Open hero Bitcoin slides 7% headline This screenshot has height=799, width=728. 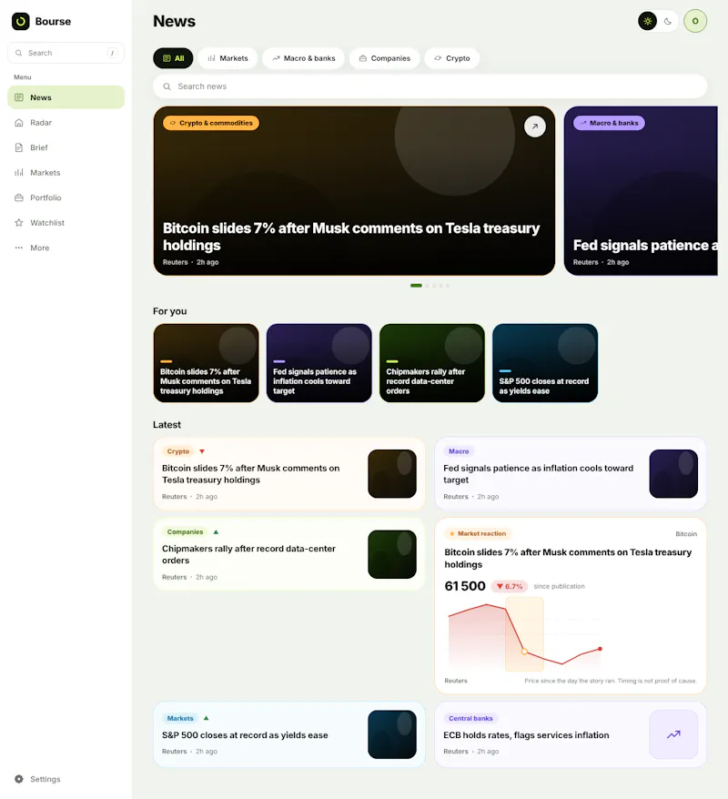coord(351,237)
